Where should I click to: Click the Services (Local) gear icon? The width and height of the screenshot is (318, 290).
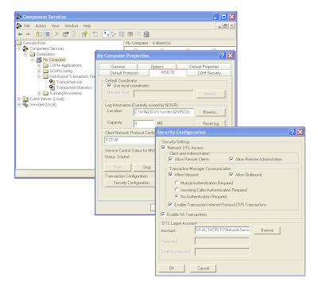tap(25, 105)
